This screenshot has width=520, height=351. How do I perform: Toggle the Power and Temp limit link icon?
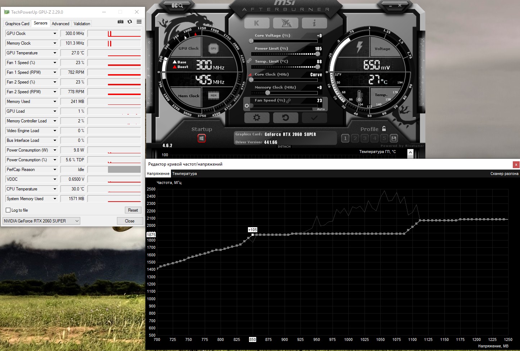(249, 60)
